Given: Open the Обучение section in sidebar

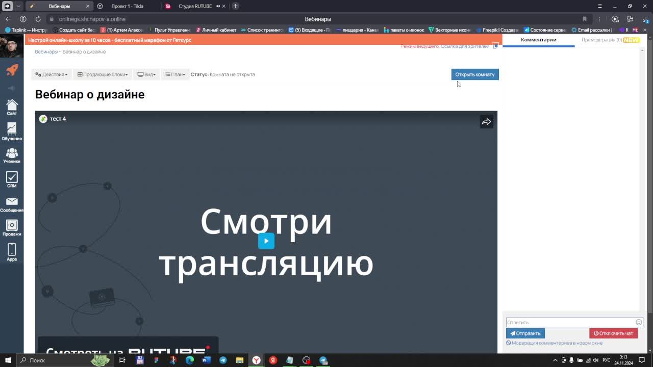Looking at the screenshot, I should point(12,132).
